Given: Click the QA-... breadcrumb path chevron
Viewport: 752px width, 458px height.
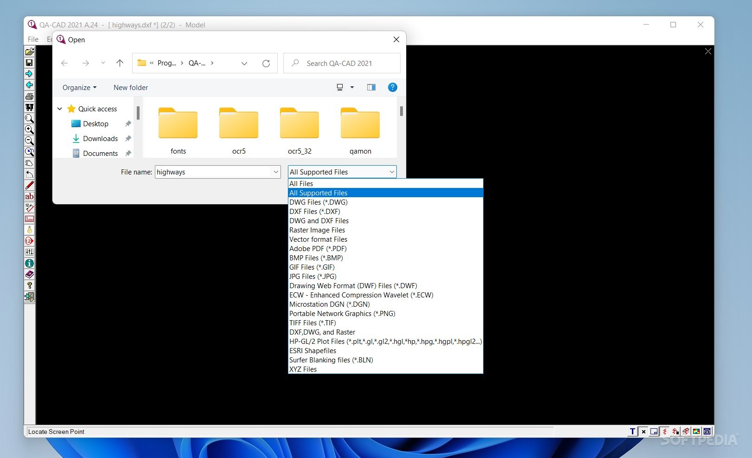Looking at the screenshot, I should tap(212, 63).
